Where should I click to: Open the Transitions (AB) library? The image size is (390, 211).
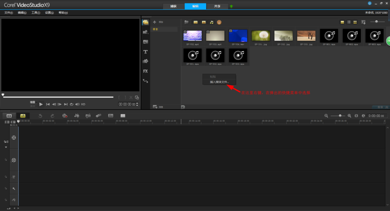tap(145, 42)
